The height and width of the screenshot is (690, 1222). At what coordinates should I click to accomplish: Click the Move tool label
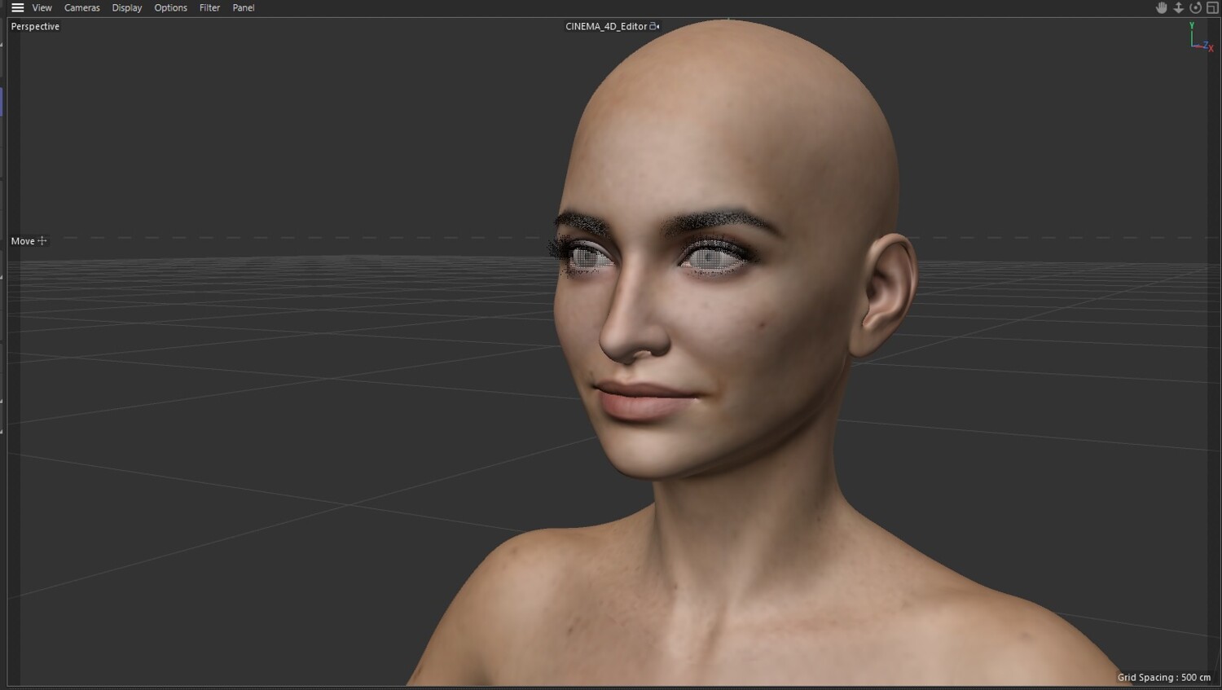click(23, 241)
